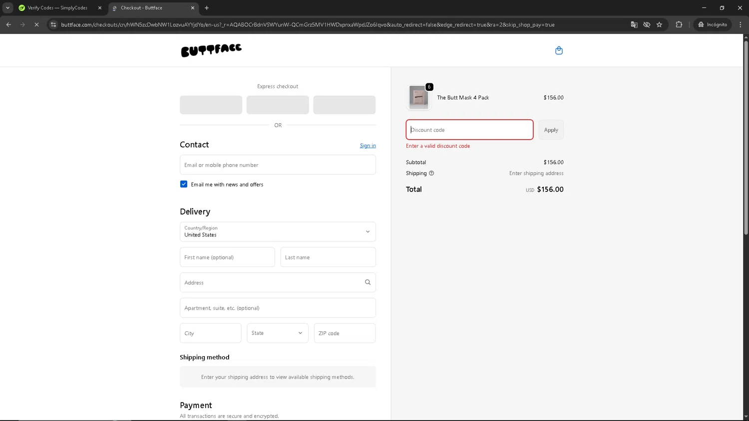Screen dimensions: 749x421
Task: Go back to previous page
Action: point(8,24)
